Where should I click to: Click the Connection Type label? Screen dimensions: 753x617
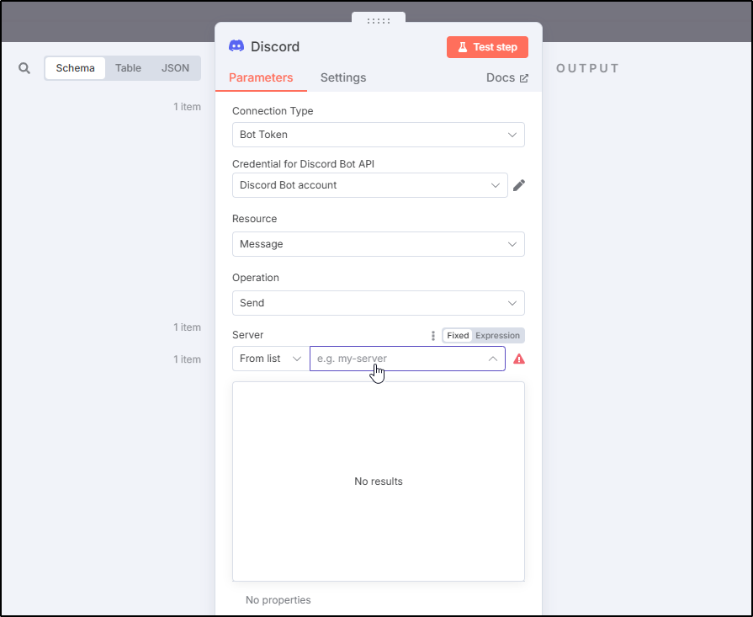click(273, 111)
